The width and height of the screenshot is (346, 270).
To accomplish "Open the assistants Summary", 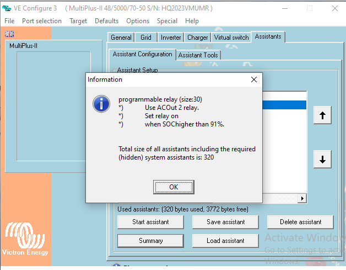I will 150,241.
